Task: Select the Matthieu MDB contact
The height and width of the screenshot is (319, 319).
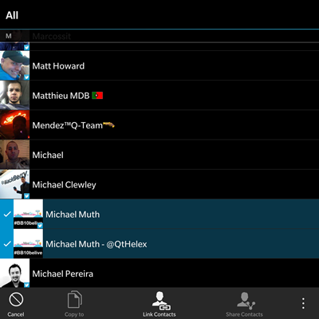Action: pyautogui.click(x=159, y=96)
